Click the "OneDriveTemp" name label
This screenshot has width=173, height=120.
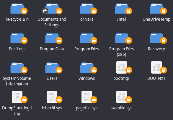pos(156,19)
